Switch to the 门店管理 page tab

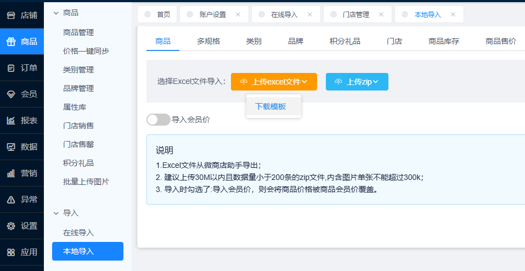358,14
